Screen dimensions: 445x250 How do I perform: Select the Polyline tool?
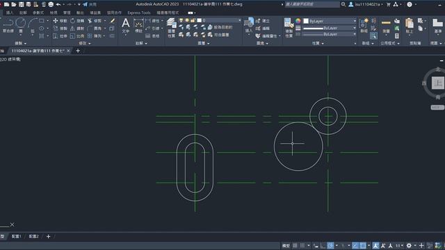tap(8, 25)
